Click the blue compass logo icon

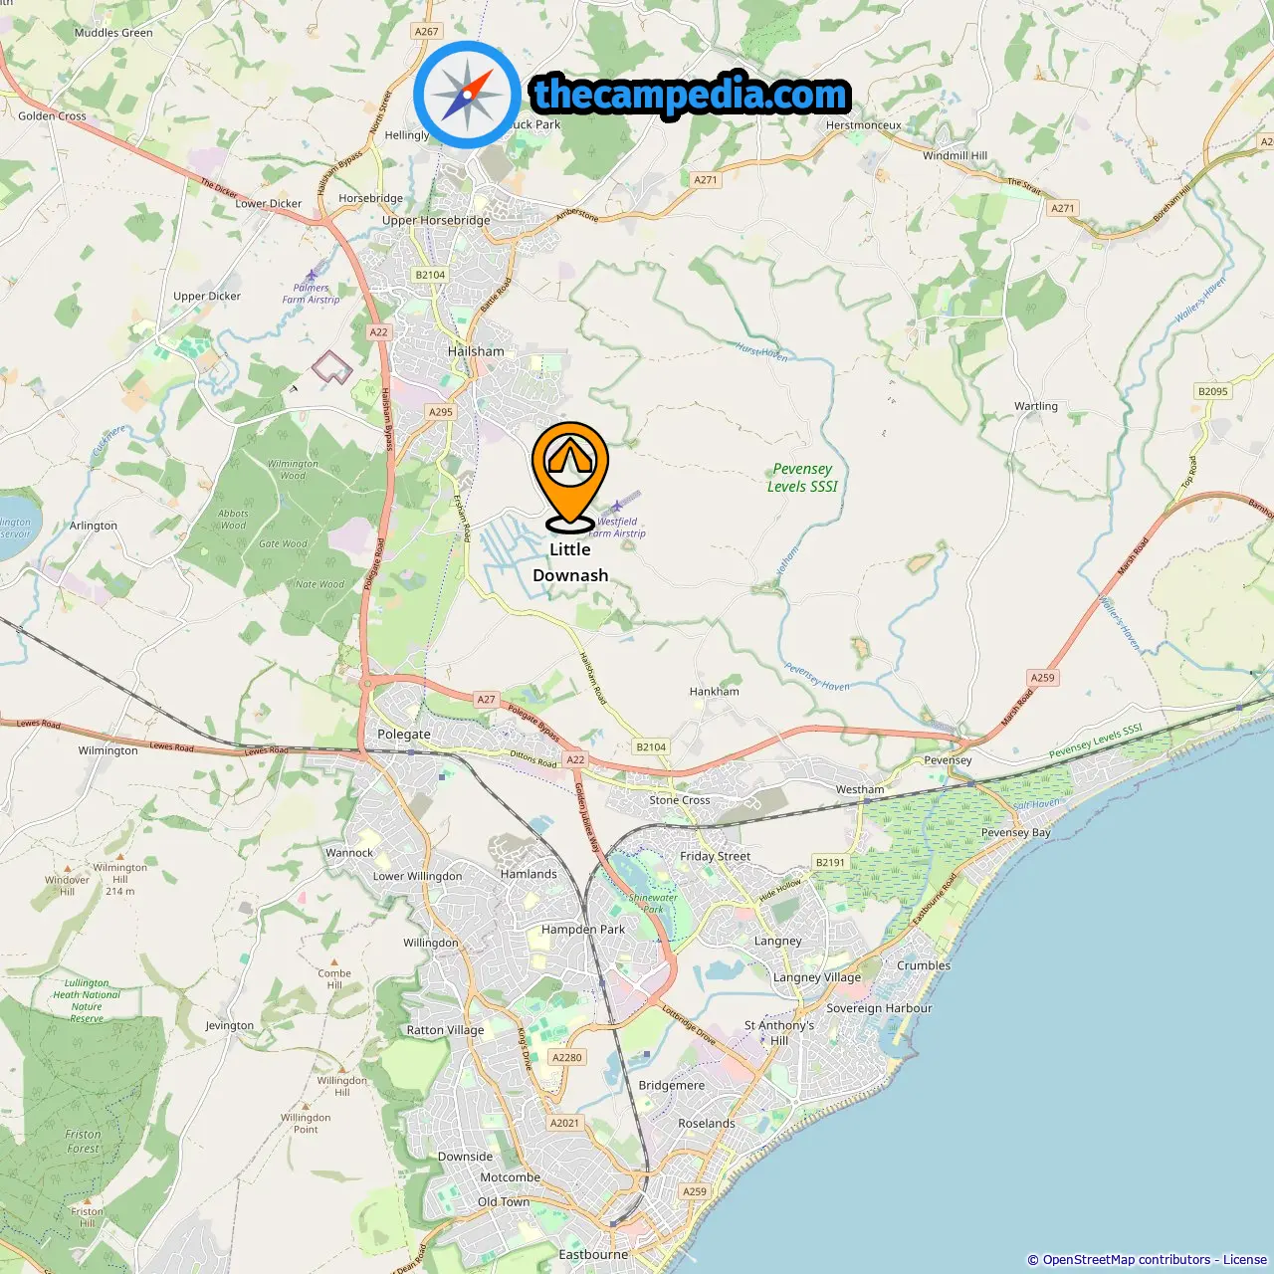click(467, 96)
